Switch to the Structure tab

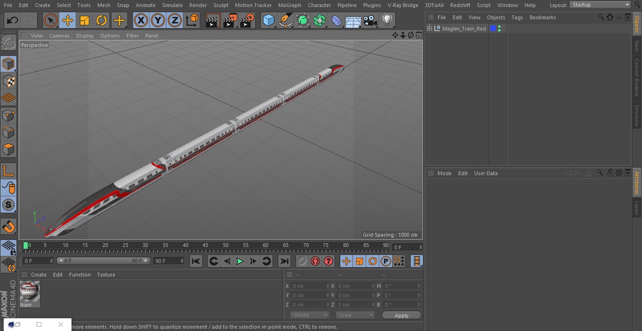tap(637, 115)
